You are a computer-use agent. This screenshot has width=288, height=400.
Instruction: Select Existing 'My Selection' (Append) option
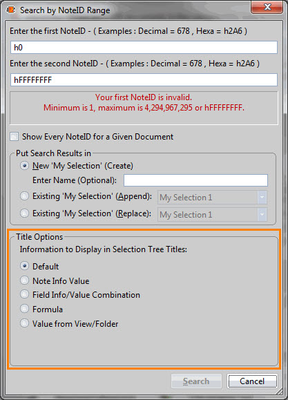24,196
